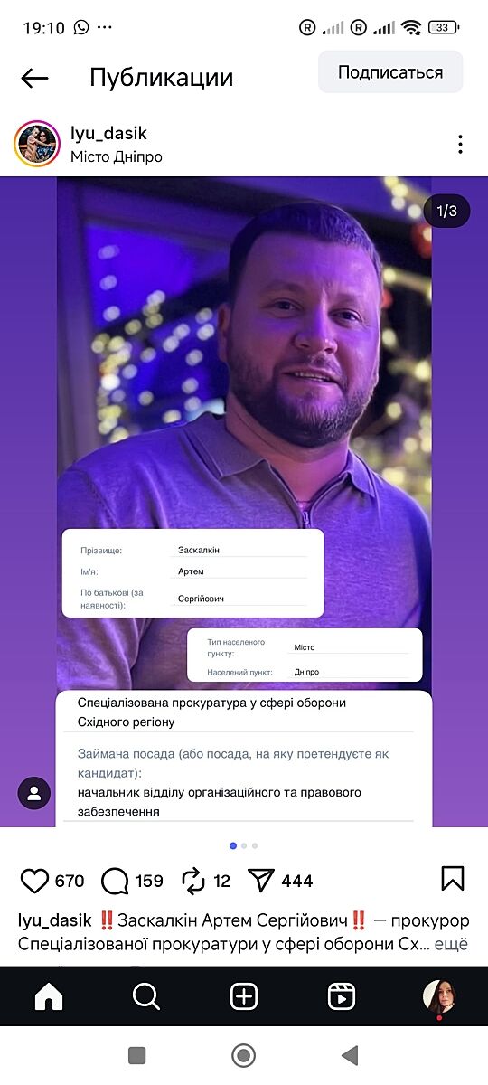488x1085 pixels.
Task: Expand caption by tapping ещё
Action: point(452,944)
